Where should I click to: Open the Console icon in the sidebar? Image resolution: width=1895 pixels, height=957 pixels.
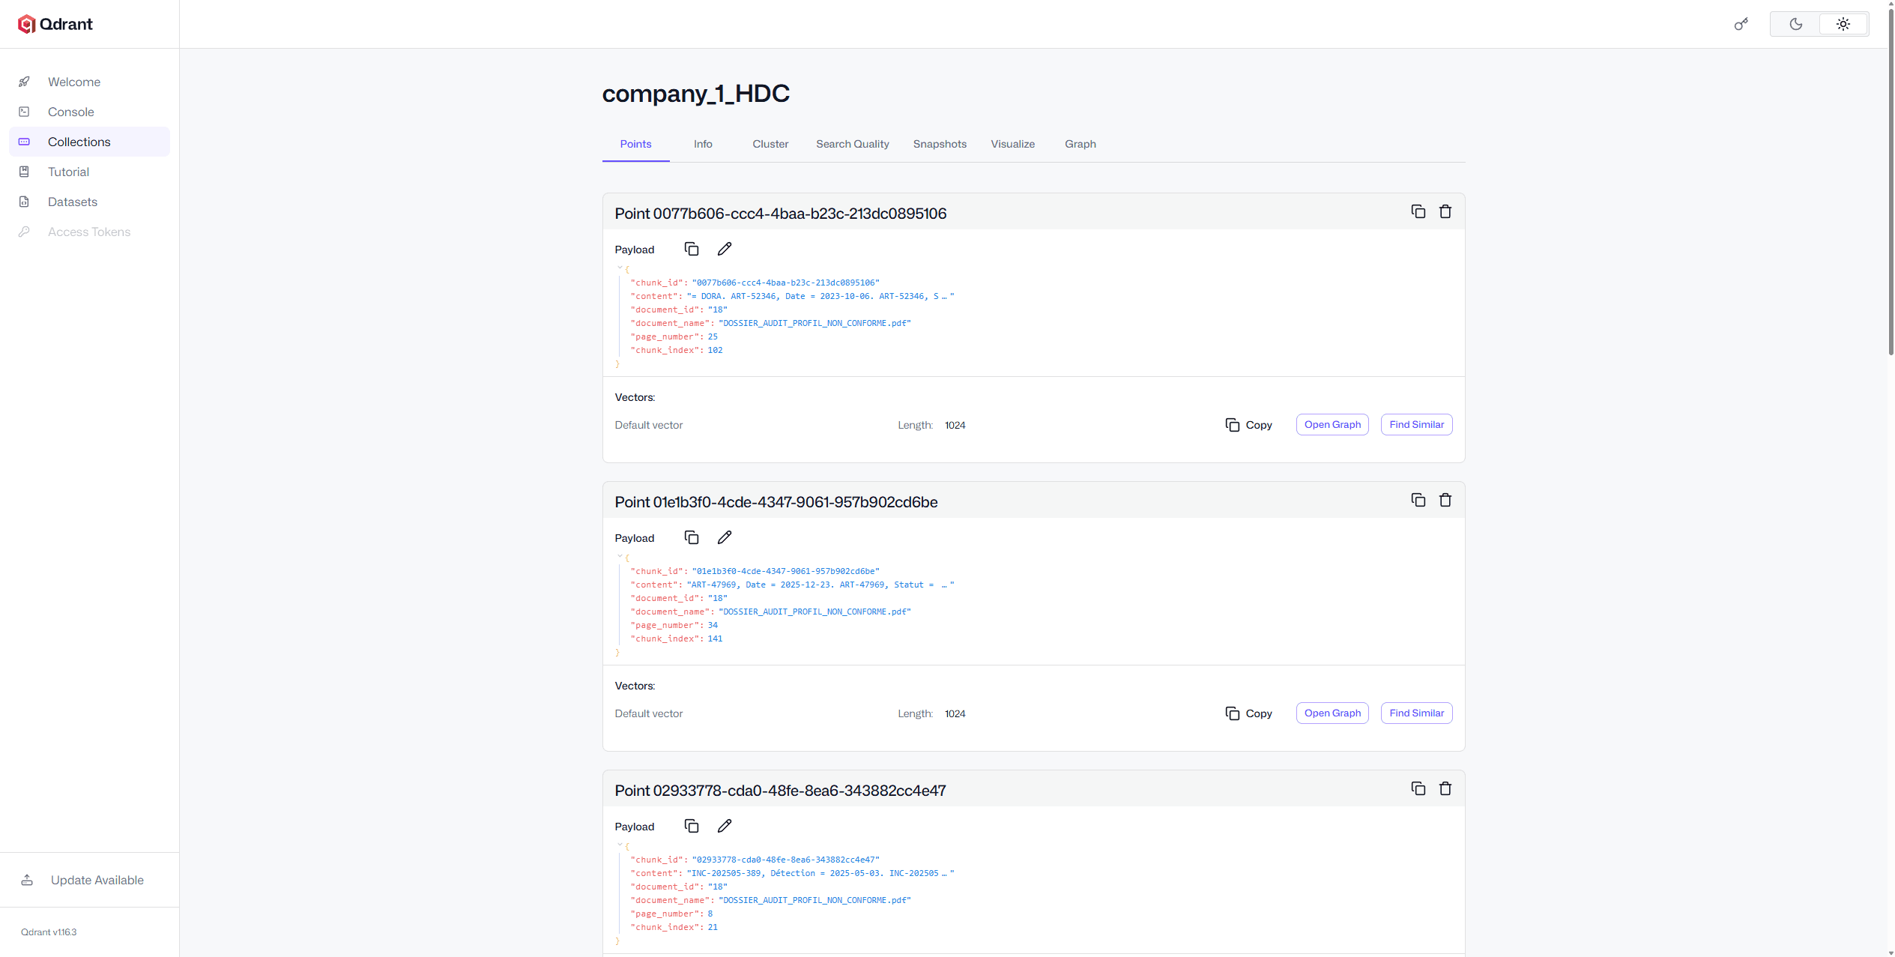tap(25, 111)
